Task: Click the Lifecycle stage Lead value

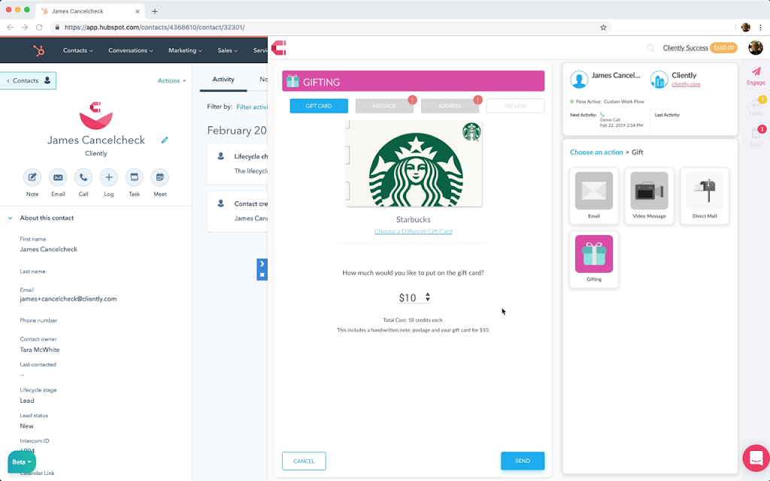Action: tap(27, 401)
